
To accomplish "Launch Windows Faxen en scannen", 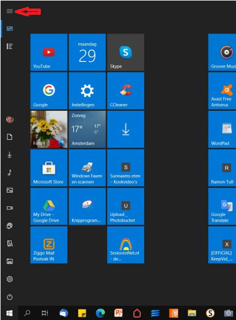I will (87, 168).
